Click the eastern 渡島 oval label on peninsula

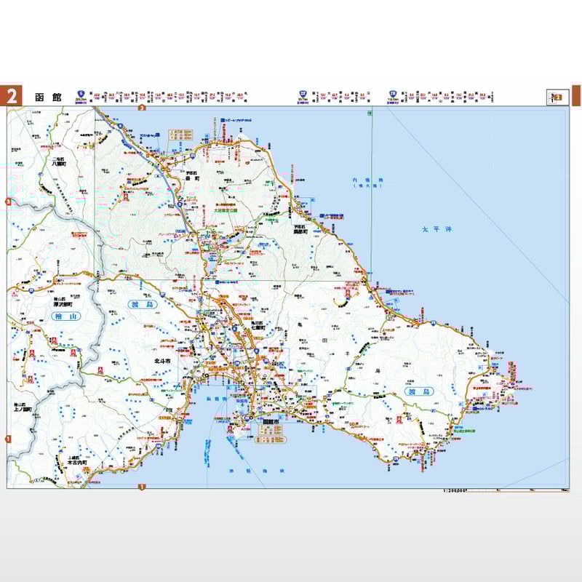point(419,391)
